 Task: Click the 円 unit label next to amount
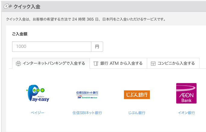(97, 47)
